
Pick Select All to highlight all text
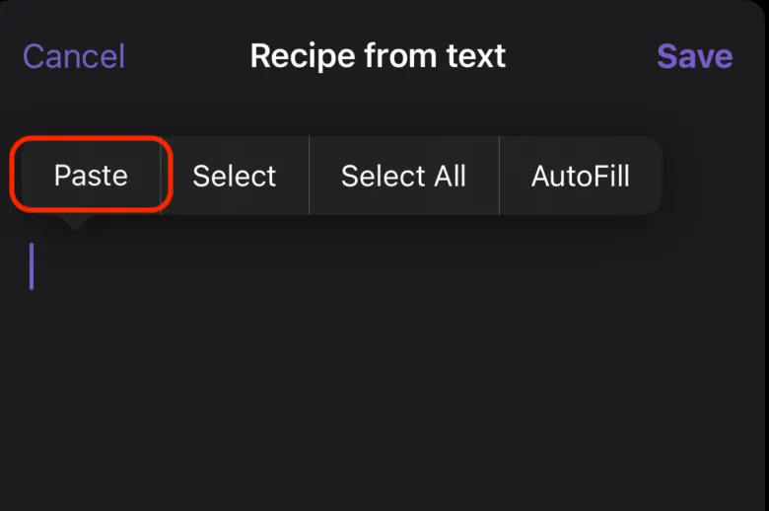(x=403, y=176)
